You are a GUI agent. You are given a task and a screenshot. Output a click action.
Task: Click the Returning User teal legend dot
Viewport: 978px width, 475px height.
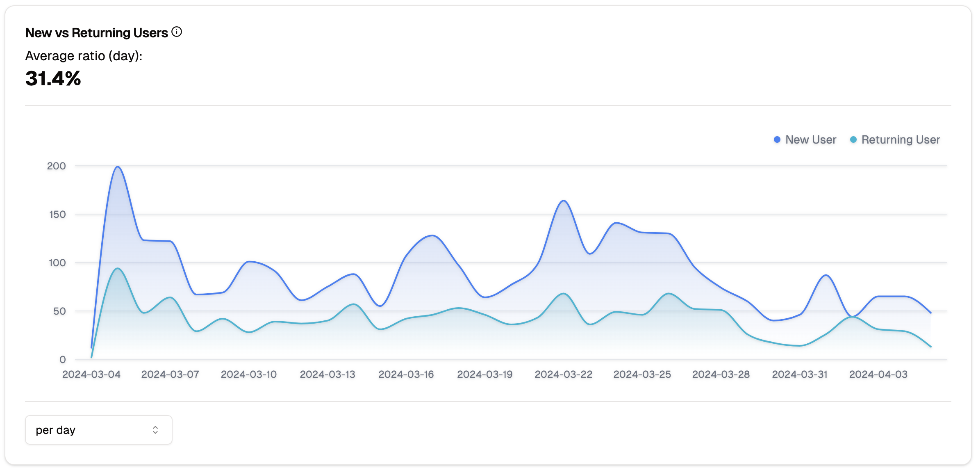853,140
